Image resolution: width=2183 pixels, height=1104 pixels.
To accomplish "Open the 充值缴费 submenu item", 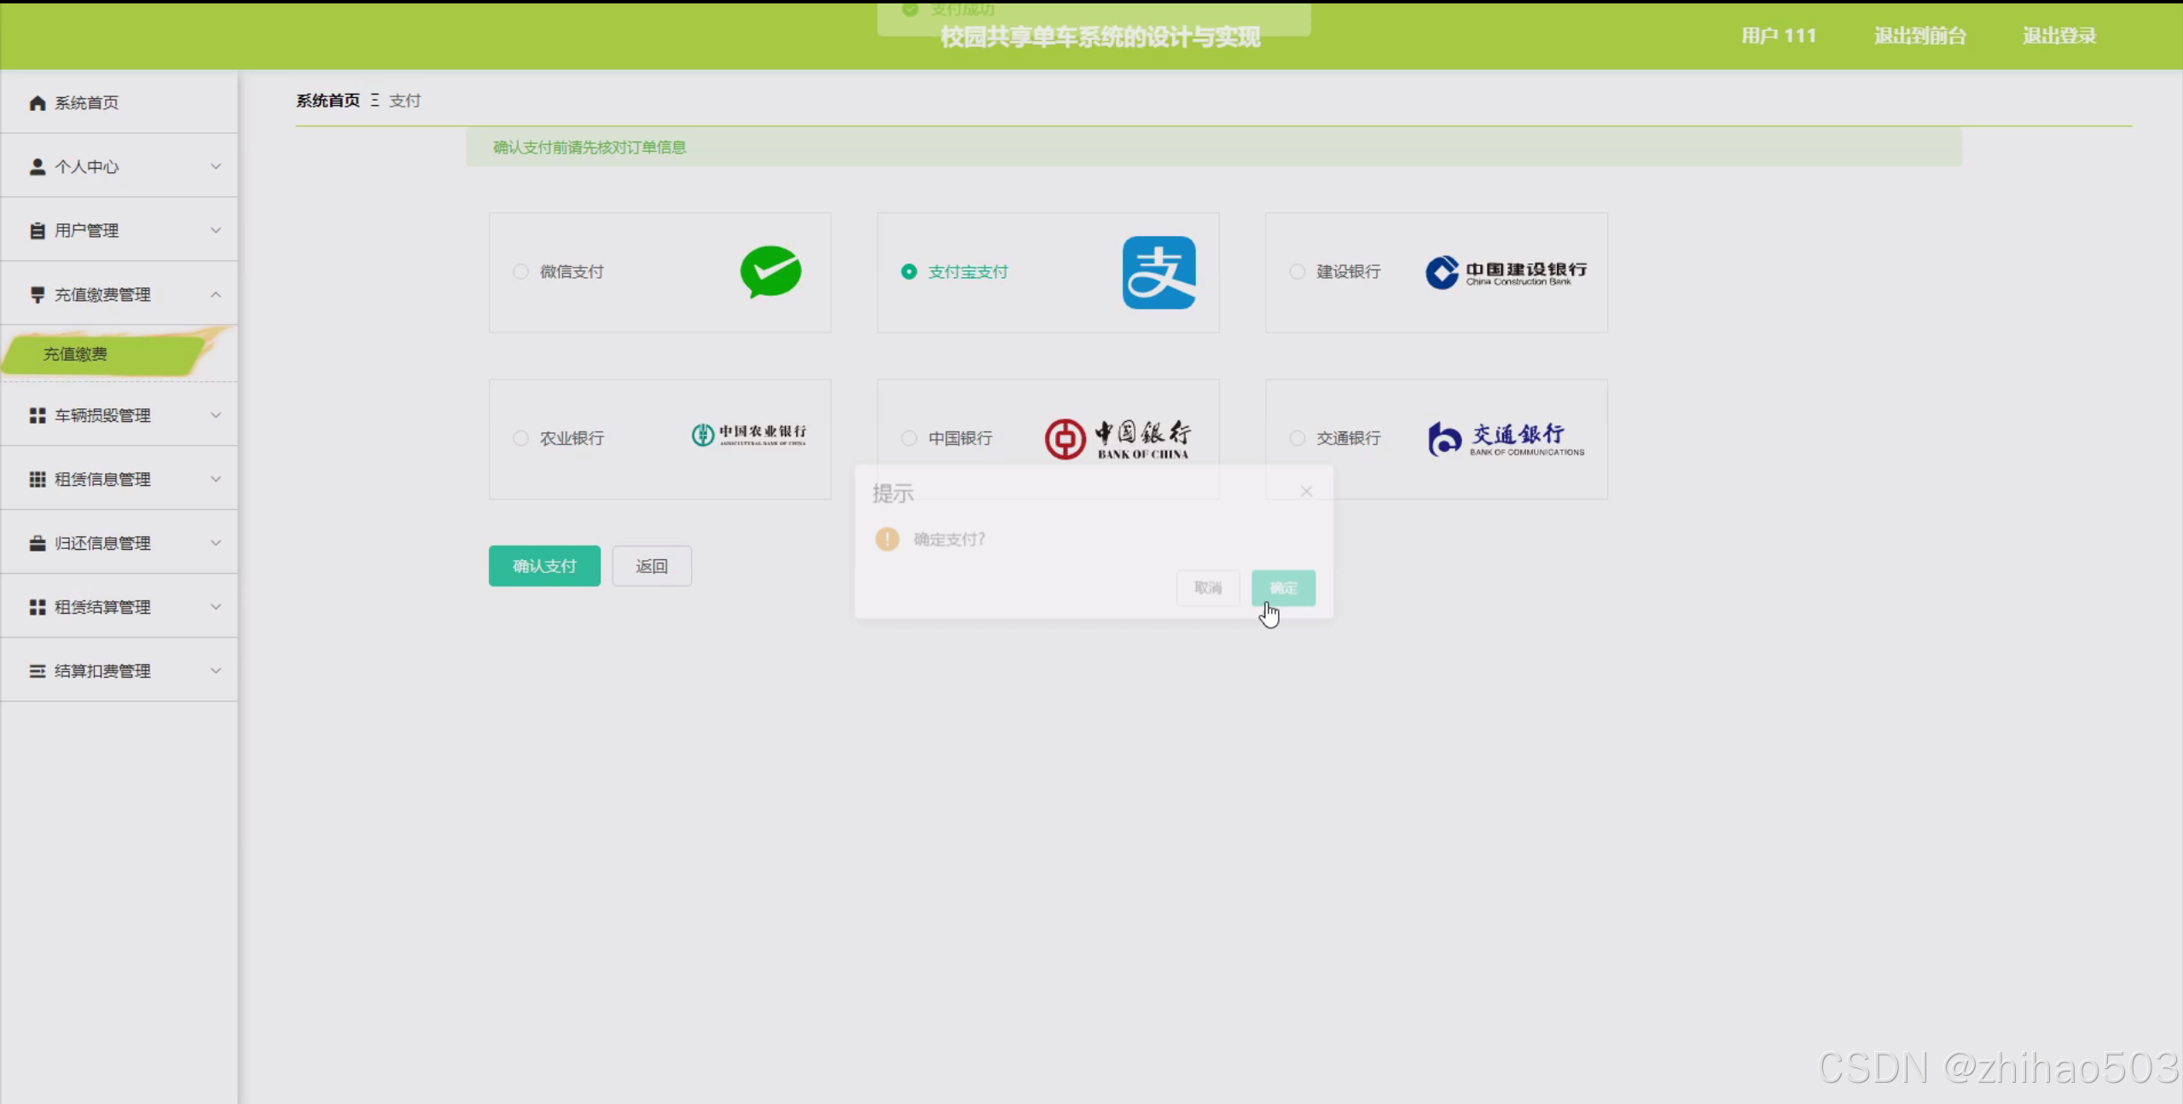I will pos(76,354).
